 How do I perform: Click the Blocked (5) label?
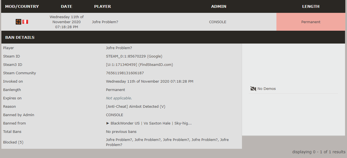pos(13,142)
